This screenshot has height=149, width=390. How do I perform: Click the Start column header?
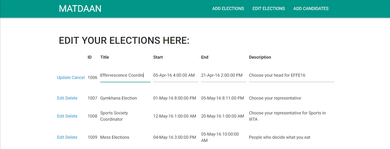coord(158,57)
